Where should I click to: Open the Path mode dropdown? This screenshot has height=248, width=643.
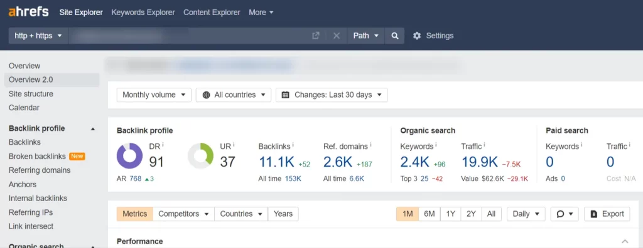coord(366,36)
